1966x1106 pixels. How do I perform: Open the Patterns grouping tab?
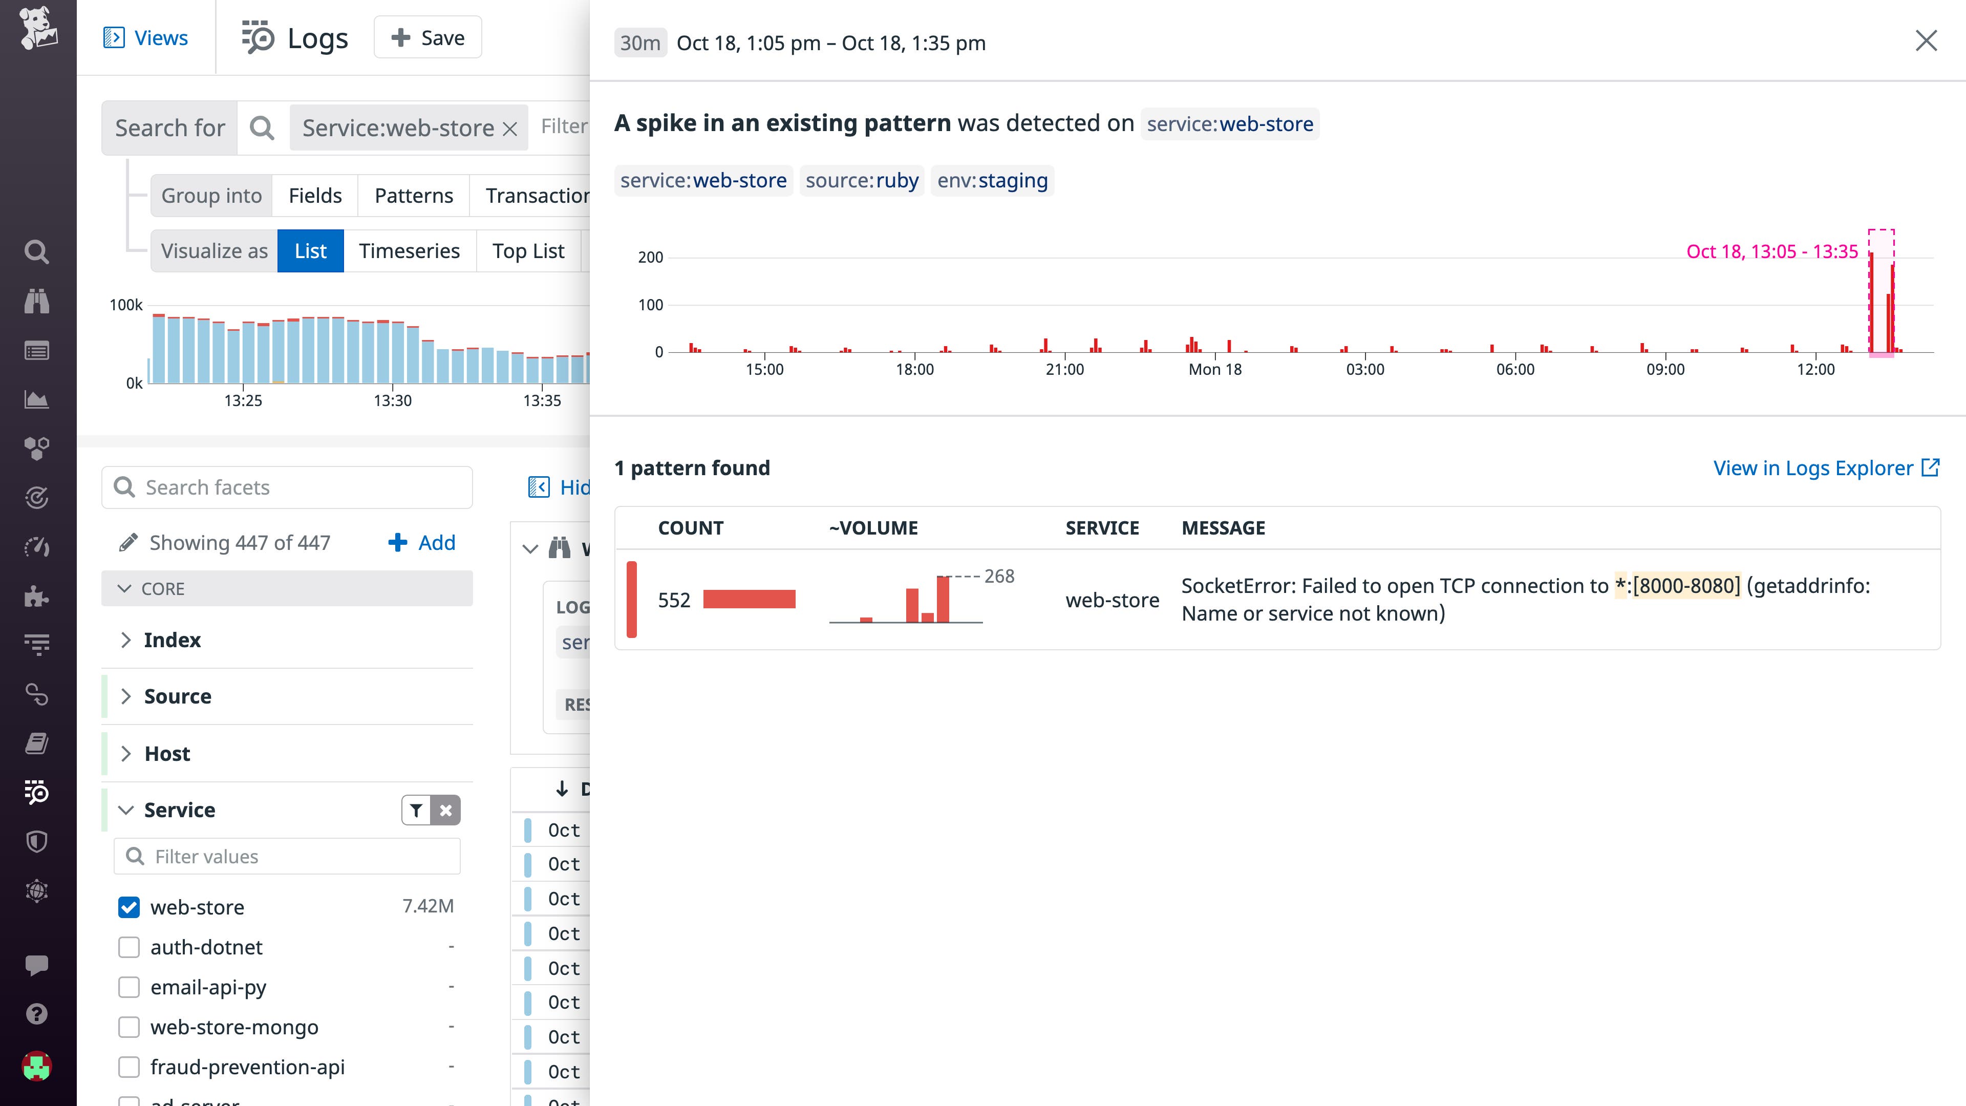[x=413, y=196]
